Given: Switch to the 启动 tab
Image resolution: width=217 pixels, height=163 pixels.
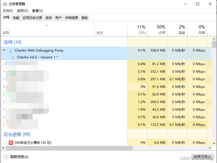Looking at the screenshot, I should [49, 18].
